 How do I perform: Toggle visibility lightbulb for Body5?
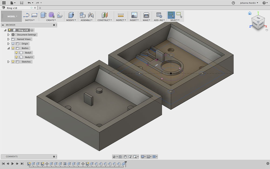click(x=16, y=53)
